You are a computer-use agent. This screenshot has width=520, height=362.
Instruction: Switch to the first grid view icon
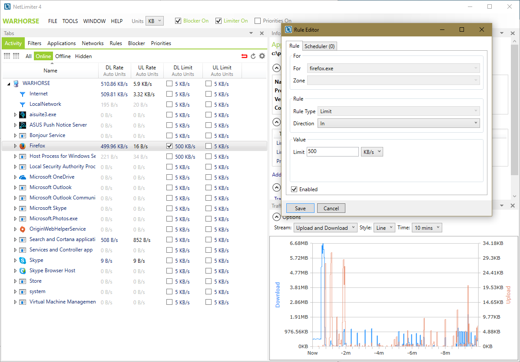7,56
